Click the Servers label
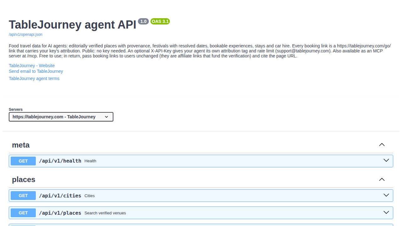402x226 pixels. point(16,110)
